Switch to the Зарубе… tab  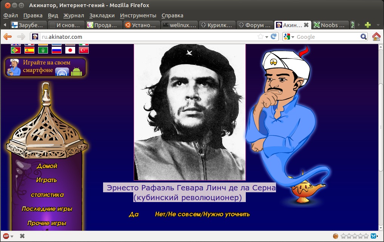click(28, 25)
